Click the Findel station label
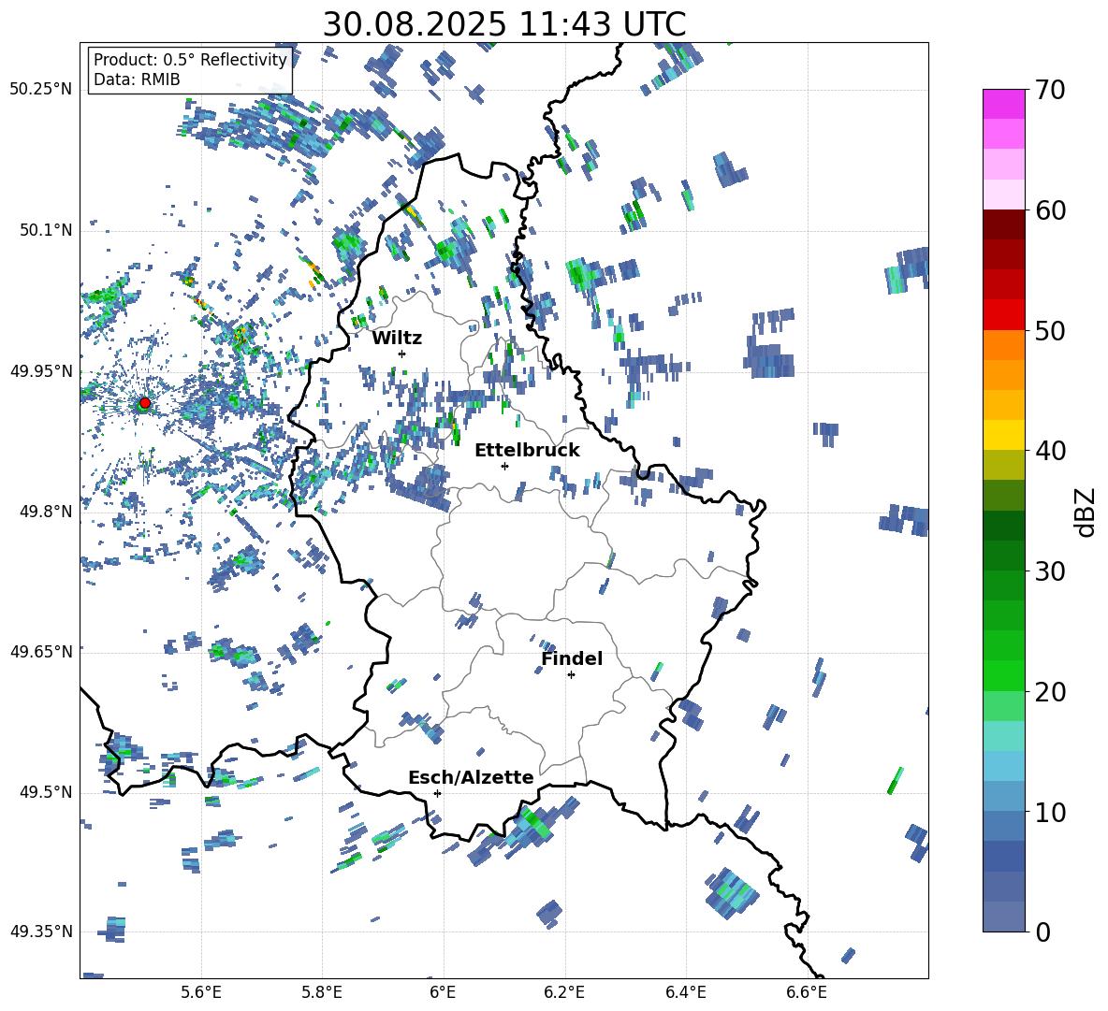1108x1011 pixels. tap(572, 658)
